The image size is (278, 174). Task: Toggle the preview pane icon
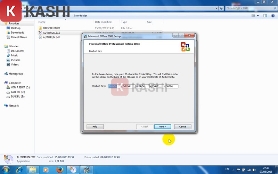point(265,15)
